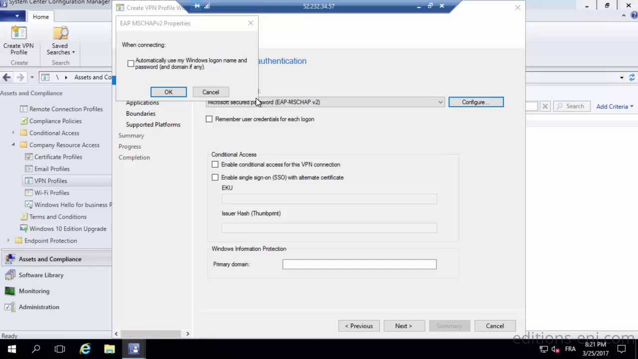Expand the Endpoint Protection tree node
The width and height of the screenshot is (638, 359).
(x=8, y=241)
